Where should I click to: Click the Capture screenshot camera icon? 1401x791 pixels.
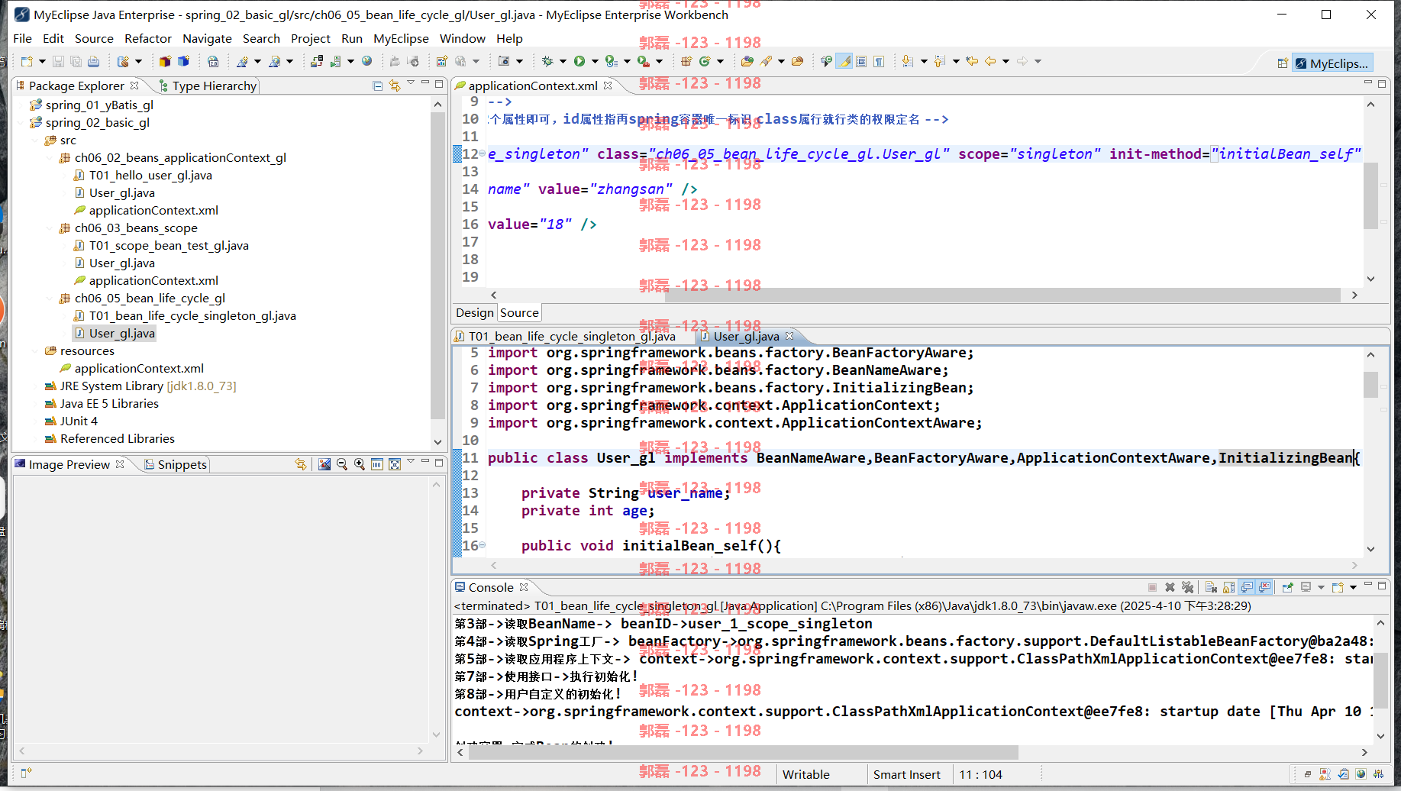504,61
